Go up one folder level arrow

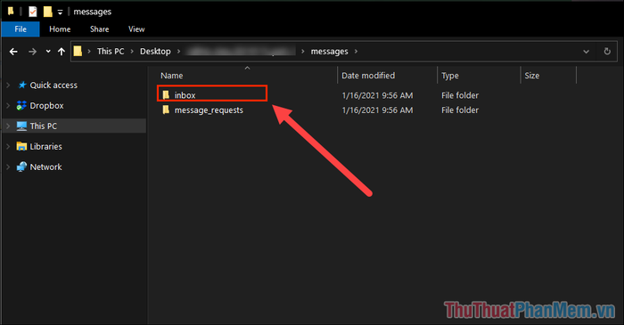[62, 52]
